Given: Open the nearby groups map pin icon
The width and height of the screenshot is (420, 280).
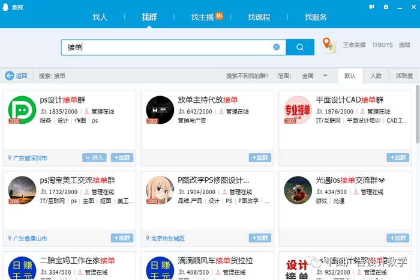Looking at the screenshot, I should (x=328, y=46).
